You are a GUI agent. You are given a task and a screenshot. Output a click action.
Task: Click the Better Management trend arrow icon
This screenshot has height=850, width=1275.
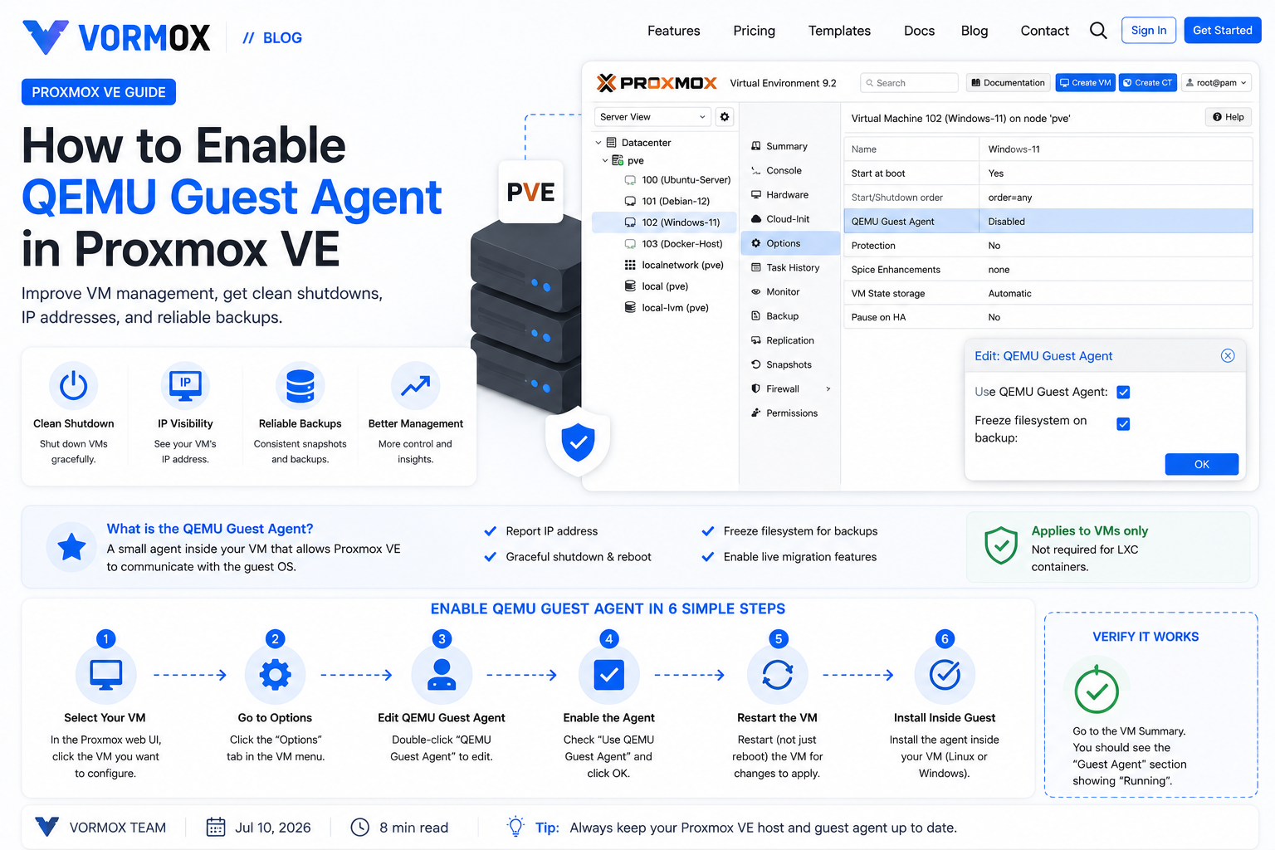[415, 386]
